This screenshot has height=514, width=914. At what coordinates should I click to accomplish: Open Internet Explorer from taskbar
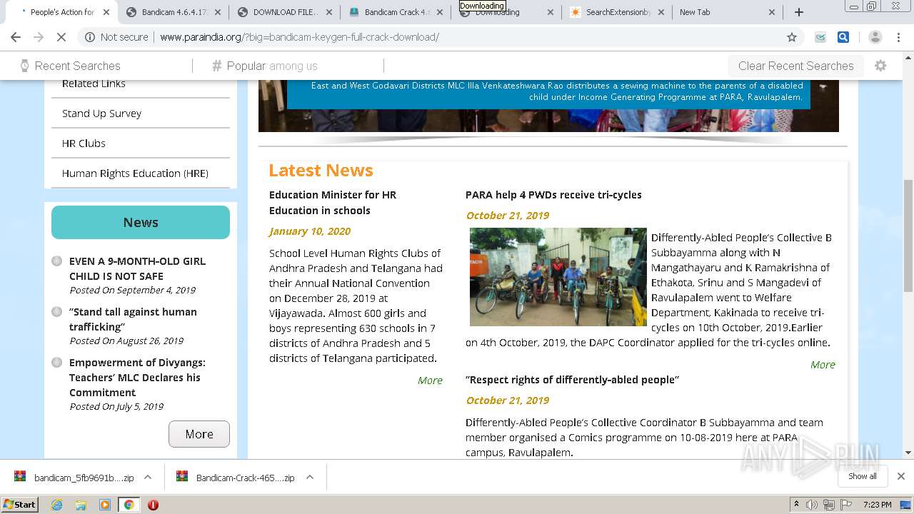point(57,505)
